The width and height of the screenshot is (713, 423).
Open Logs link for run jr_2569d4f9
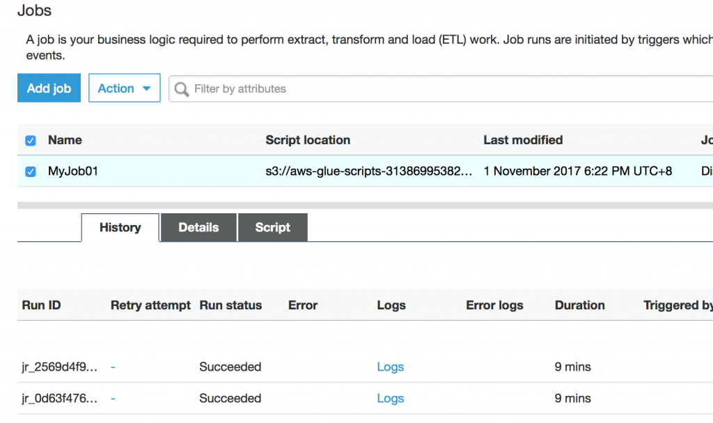tap(390, 367)
